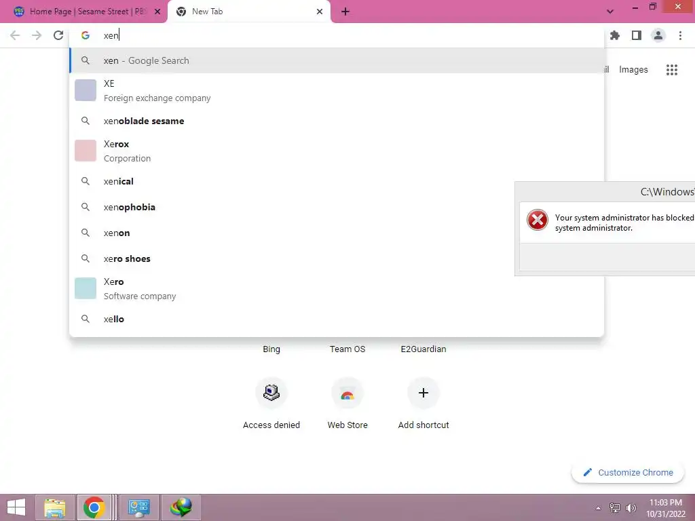Go forward with the forward arrow

tap(37, 35)
